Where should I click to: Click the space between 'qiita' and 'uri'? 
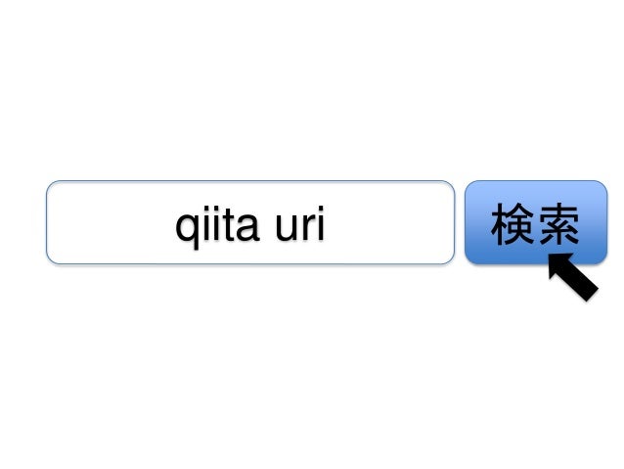267,225
